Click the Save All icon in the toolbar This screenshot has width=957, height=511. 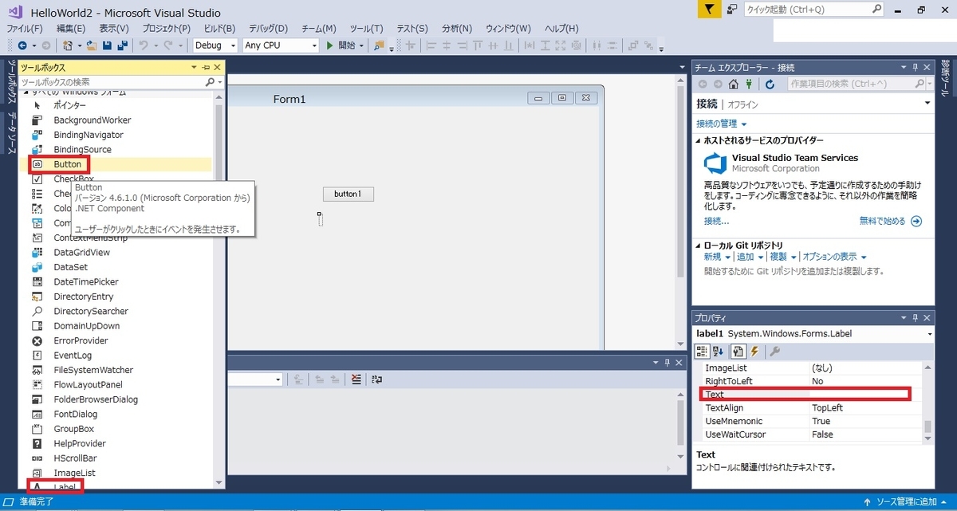[121, 45]
